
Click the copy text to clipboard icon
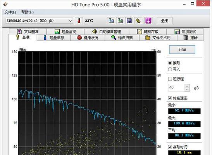[111, 21]
